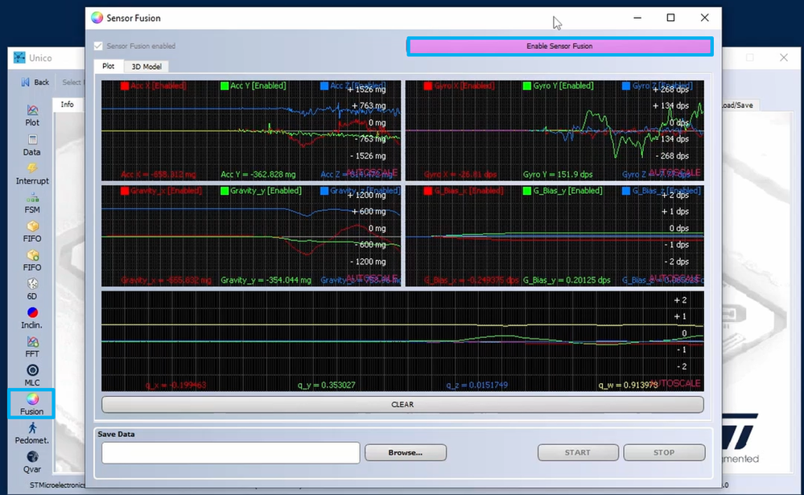Click the Save Data file path field
Viewport: 804px width, 495px height.
[x=231, y=452]
